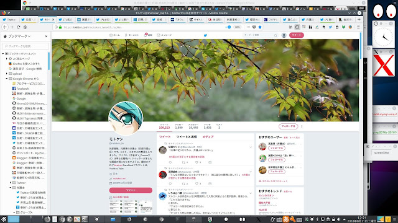This screenshot has width=398, height=223.
Task: Click the あ input method icon in taskbar
Action: click(286, 219)
